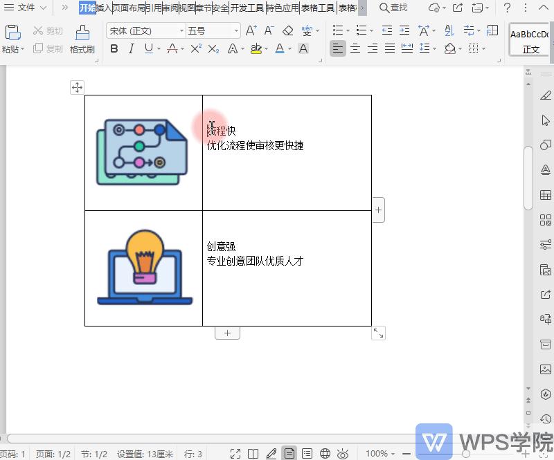Toggle bold formatting
The image size is (554, 460).
pyautogui.click(x=113, y=49)
